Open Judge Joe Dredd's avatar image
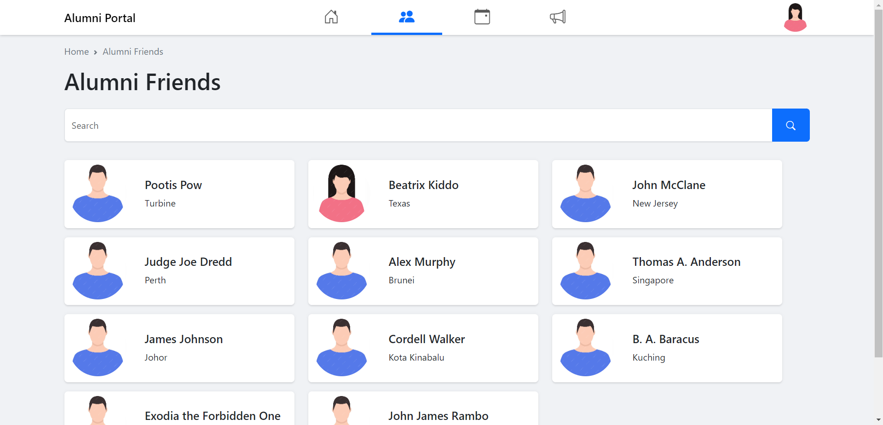This screenshot has width=883, height=425. click(x=98, y=271)
